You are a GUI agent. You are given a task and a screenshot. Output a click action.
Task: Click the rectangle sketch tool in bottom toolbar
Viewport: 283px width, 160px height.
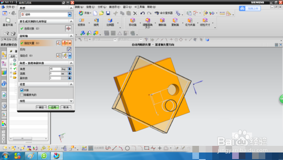(146, 148)
